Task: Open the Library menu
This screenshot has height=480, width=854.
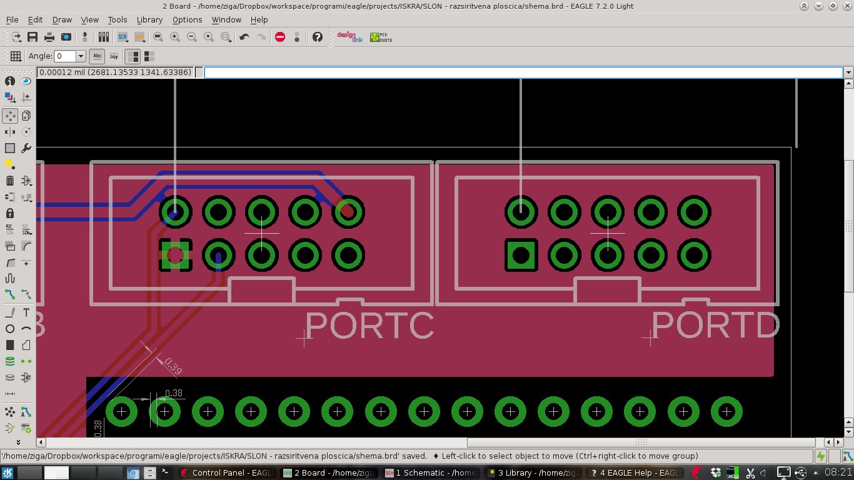Action: 149,20
